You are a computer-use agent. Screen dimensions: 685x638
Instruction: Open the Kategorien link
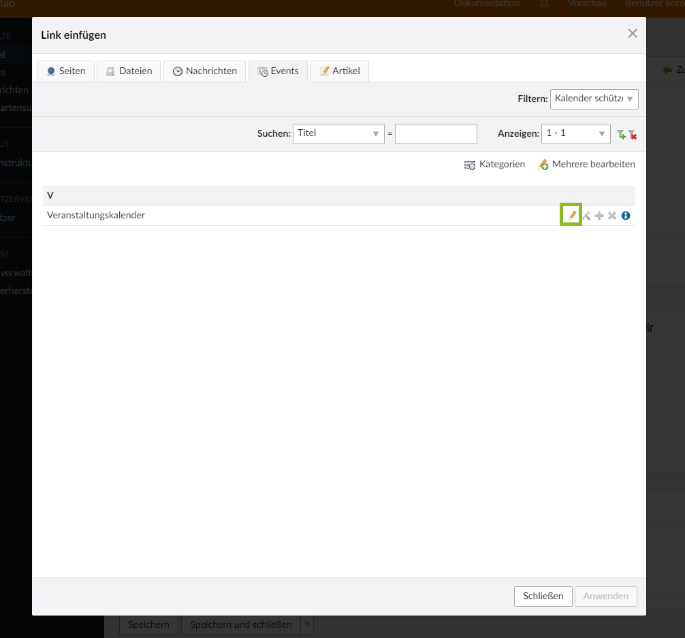tap(495, 165)
